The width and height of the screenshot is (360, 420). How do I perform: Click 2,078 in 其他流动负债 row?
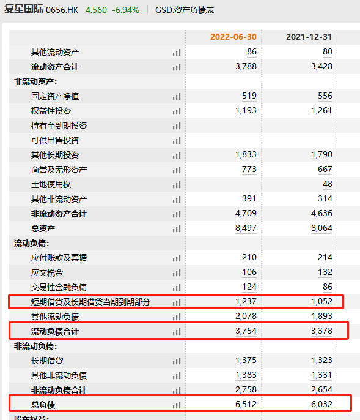[x=246, y=317]
